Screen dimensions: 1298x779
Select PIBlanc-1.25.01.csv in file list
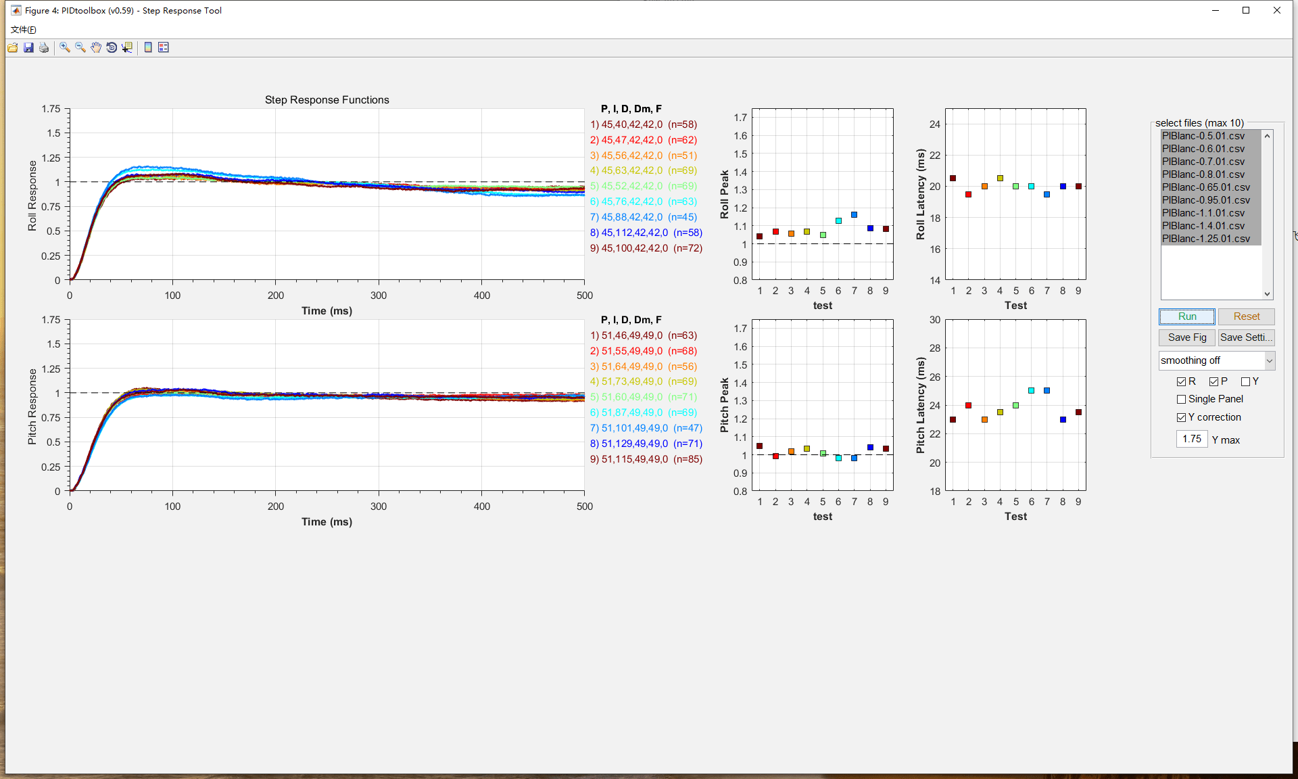1211,239
